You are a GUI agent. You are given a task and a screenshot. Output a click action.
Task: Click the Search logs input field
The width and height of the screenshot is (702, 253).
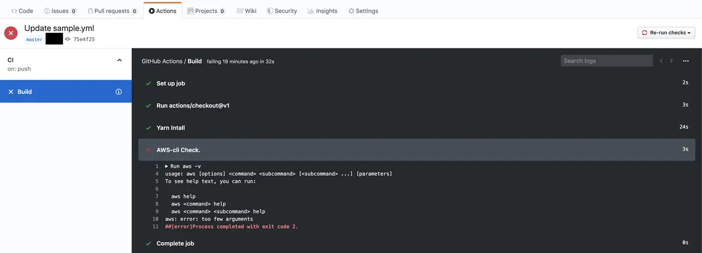pos(607,61)
